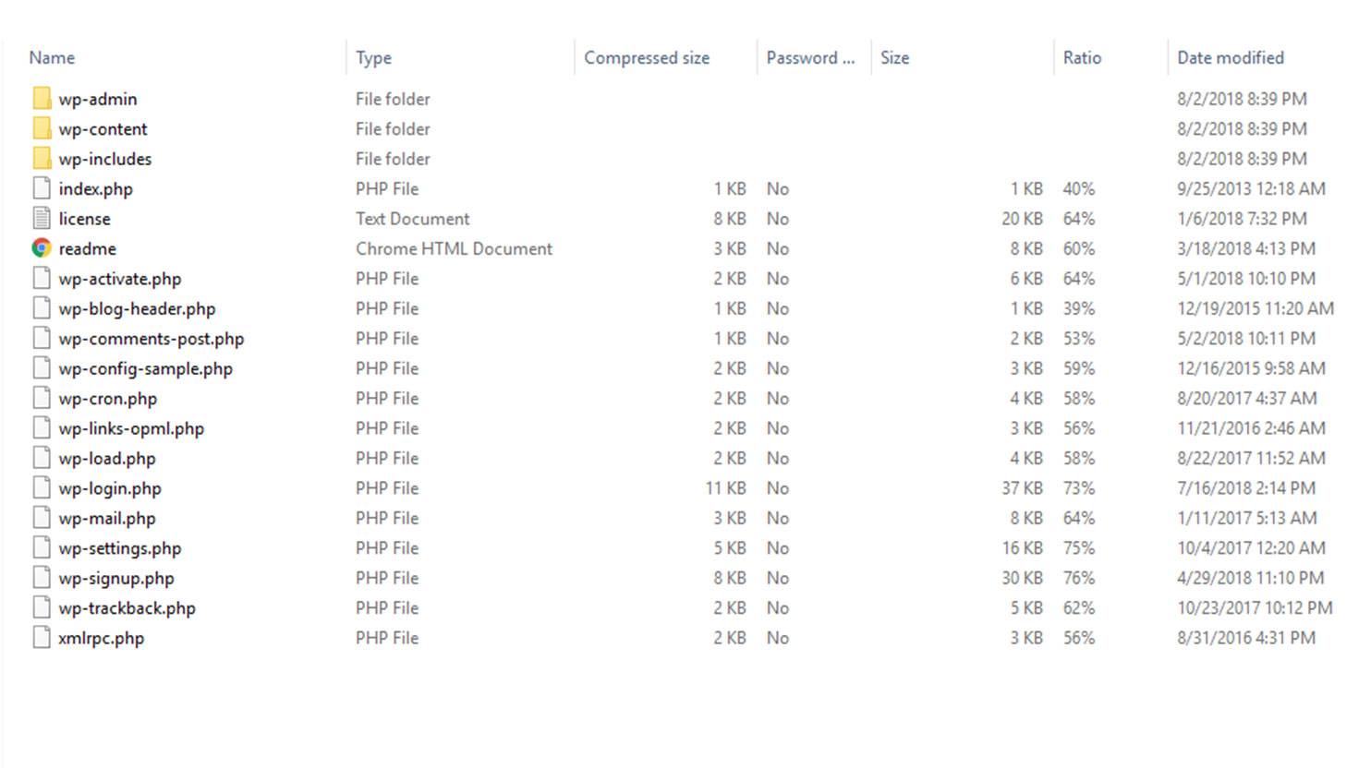
Task: Click the wp-activate.php file icon
Action: pos(42,279)
